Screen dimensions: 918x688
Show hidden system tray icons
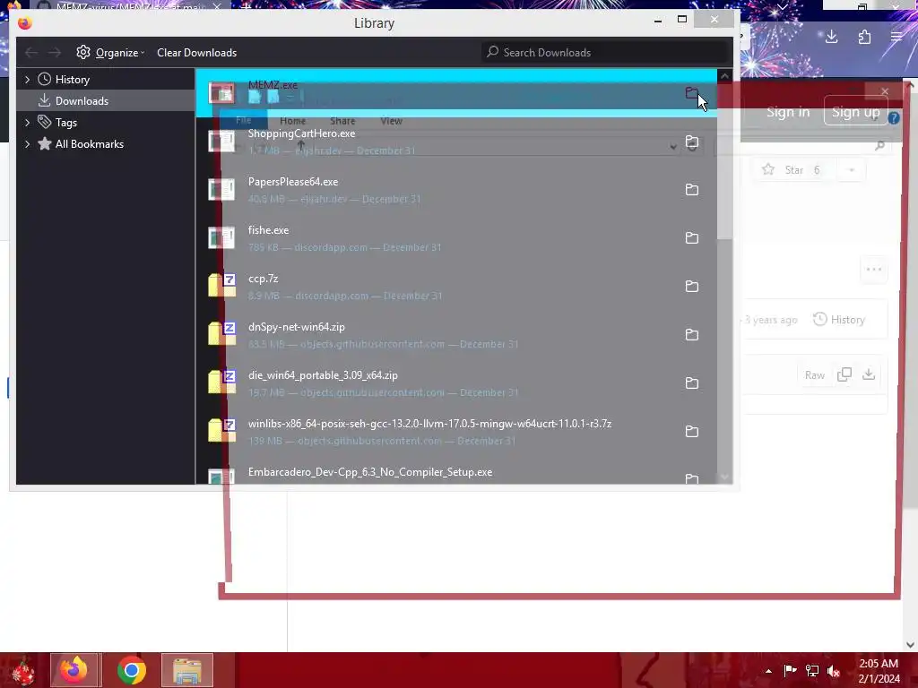coord(768,671)
